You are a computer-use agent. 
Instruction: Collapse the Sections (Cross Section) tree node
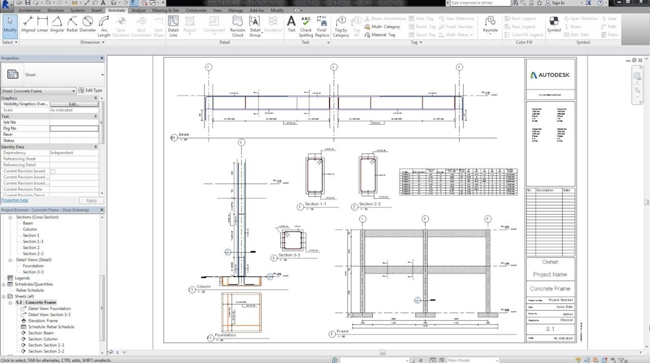[11, 217]
